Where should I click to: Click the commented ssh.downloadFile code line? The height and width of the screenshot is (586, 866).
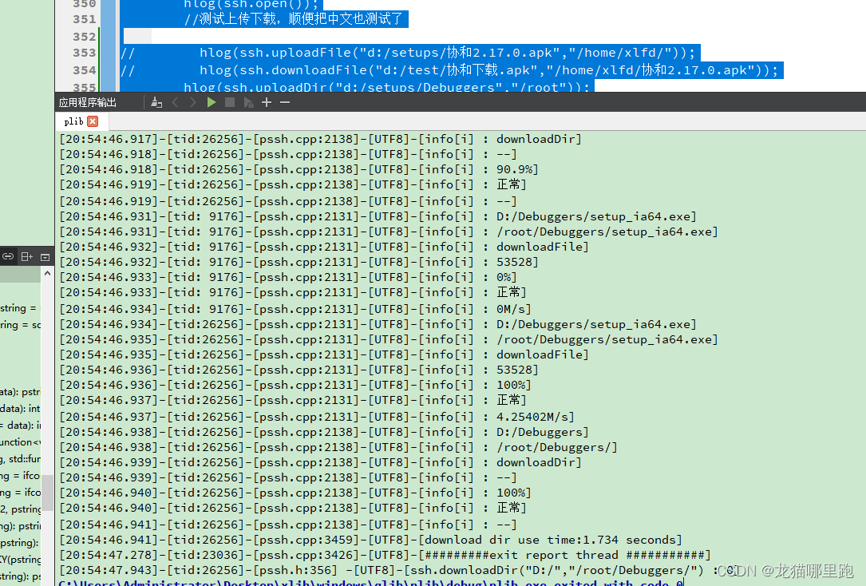[451, 71]
